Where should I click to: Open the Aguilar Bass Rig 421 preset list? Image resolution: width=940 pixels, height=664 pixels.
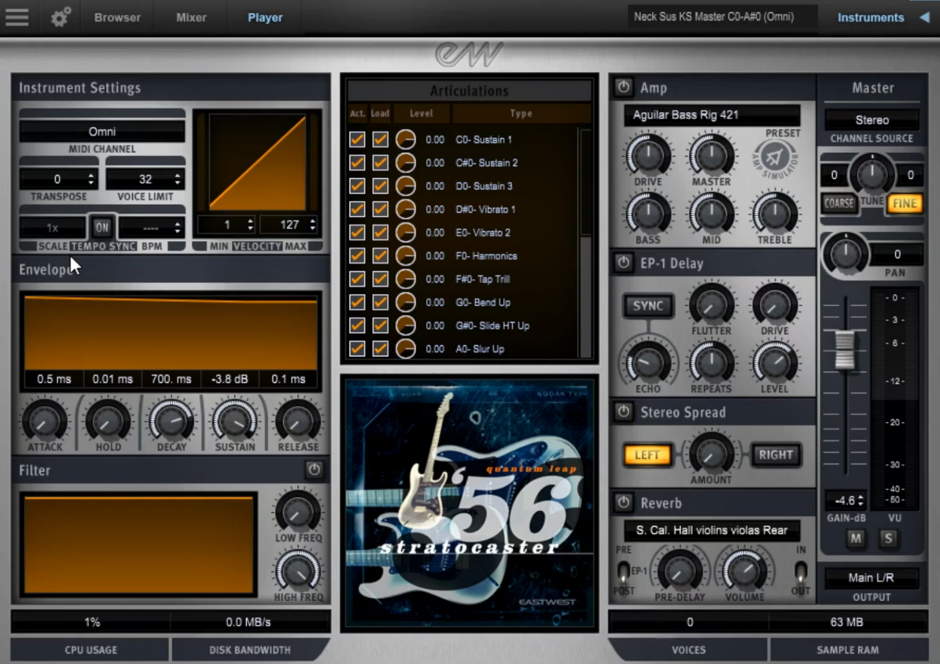point(711,115)
